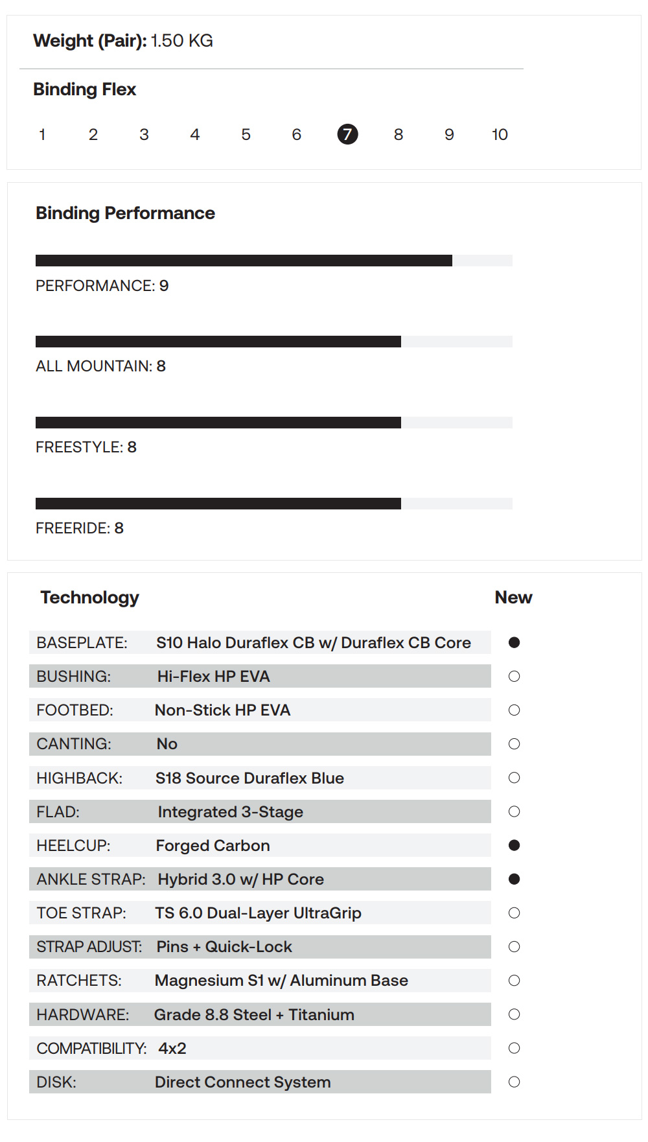Click the filled New dot for BASEPLATE

[515, 642]
